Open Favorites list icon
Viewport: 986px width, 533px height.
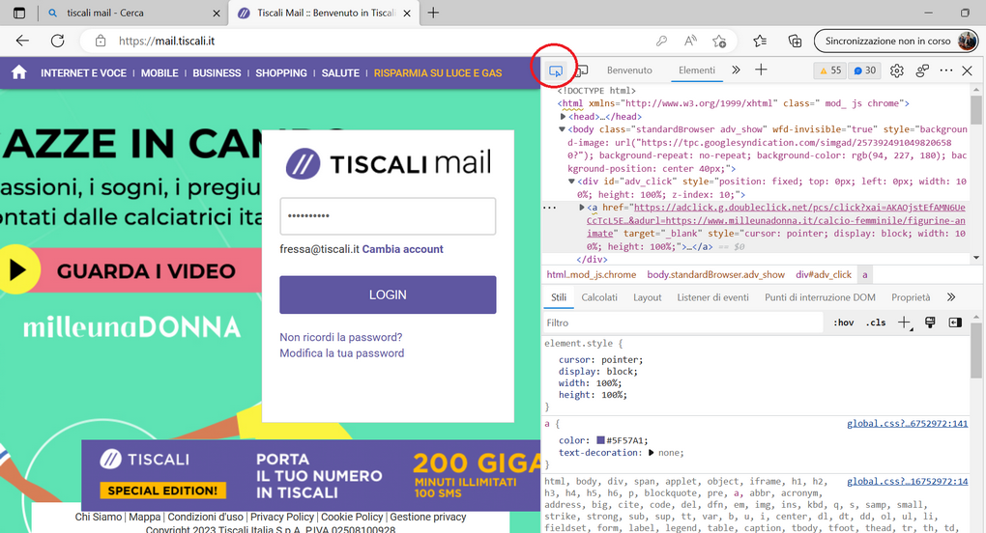[x=760, y=41]
